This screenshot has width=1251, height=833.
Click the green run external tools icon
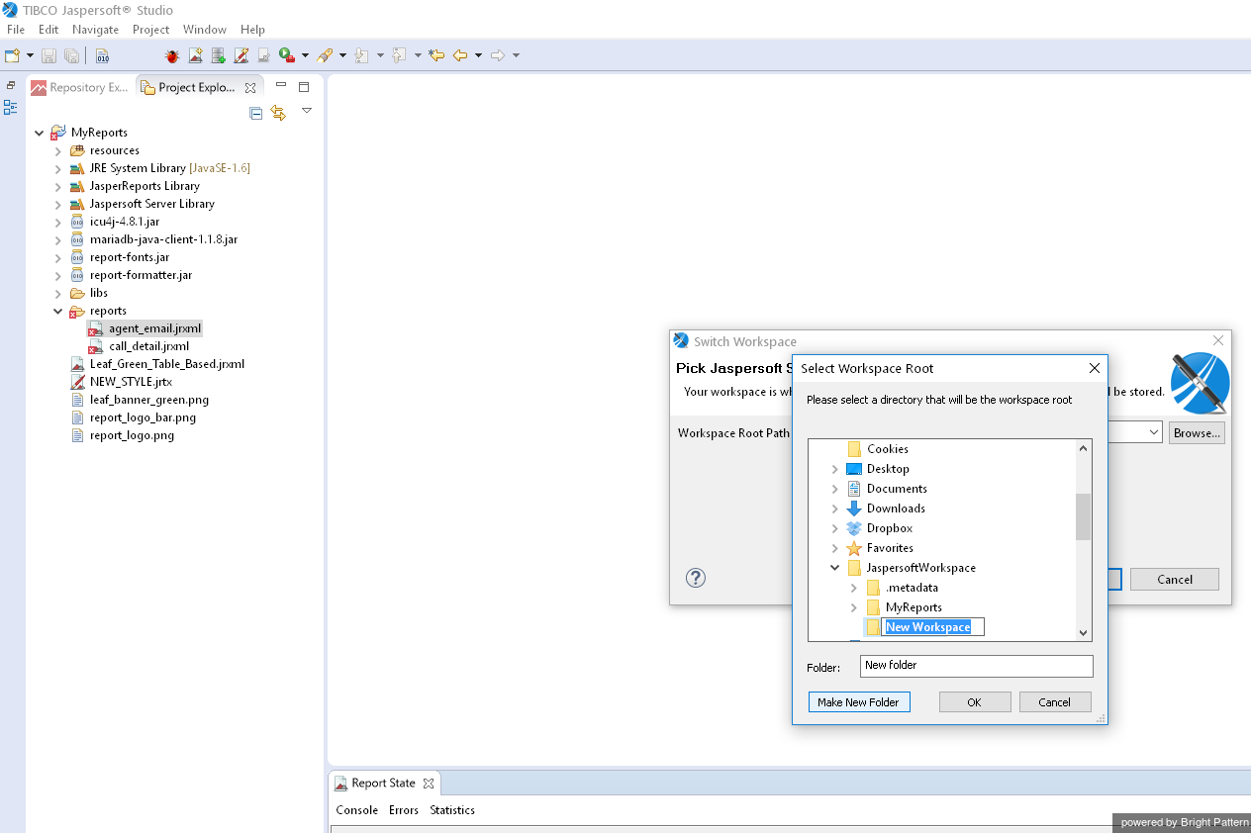[287, 55]
